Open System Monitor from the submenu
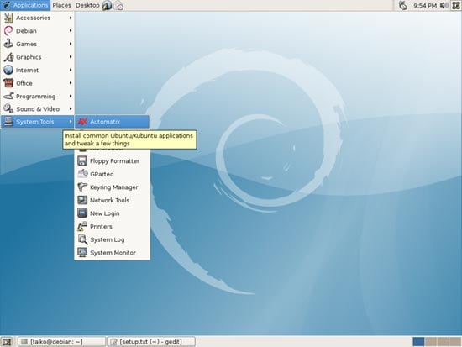Viewport: 462px width, 347px height. [x=112, y=253]
